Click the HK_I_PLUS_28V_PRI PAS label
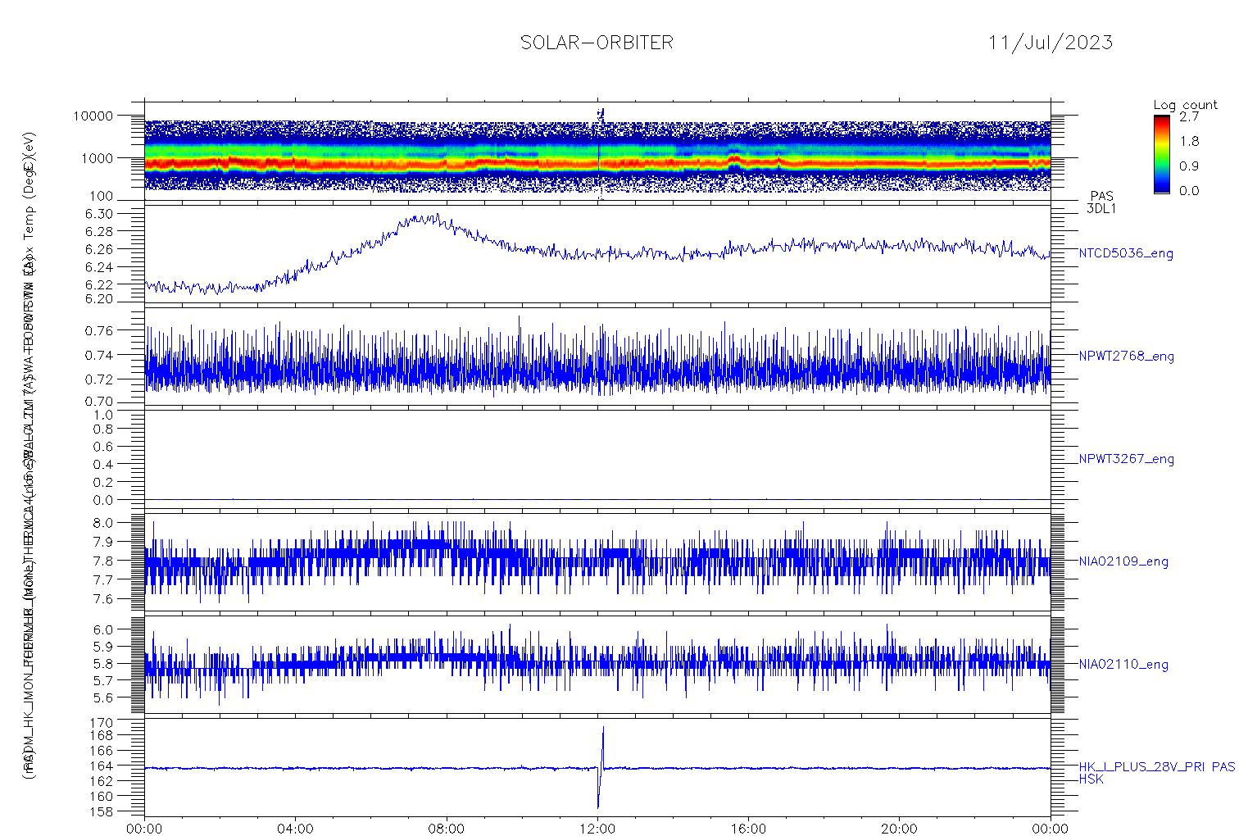The width and height of the screenshot is (1239, 836). coord(1156,767)
